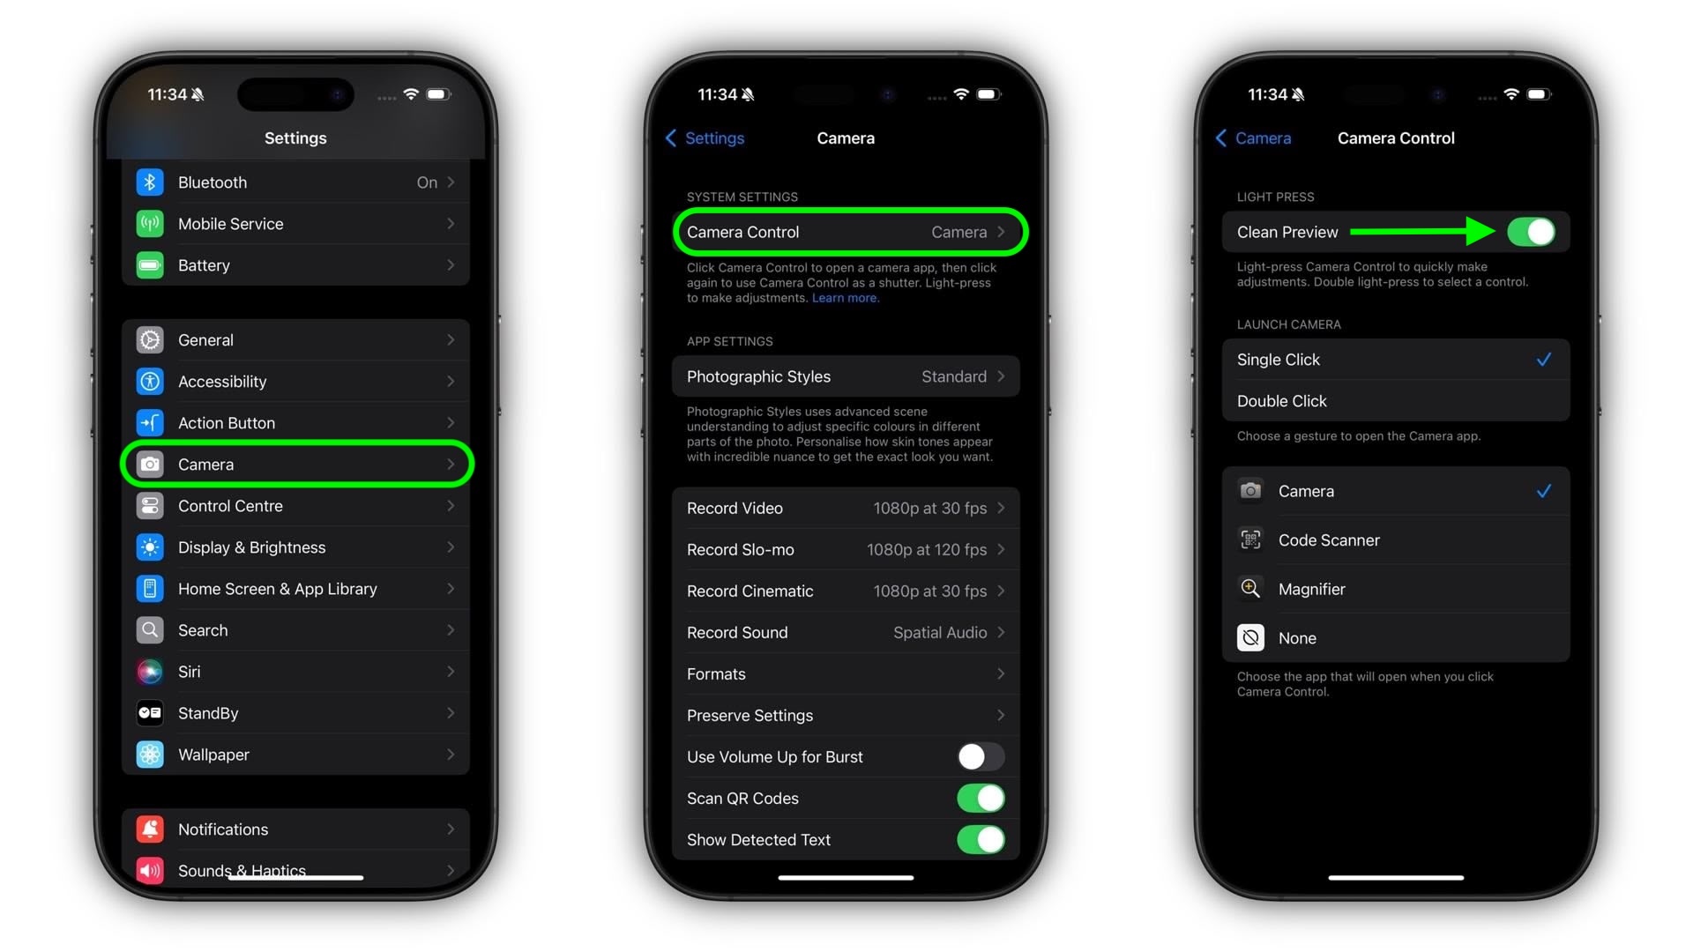Open Control Centre settings
The image size is (1693, 952).
pyautogui.click(x=295, y=504)
